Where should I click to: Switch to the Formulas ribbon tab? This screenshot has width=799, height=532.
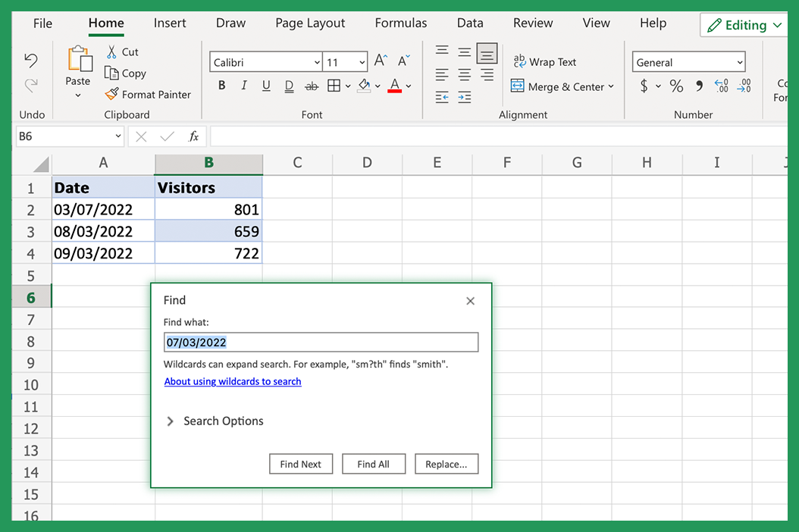pyautogui.click(x=400, y=23)
